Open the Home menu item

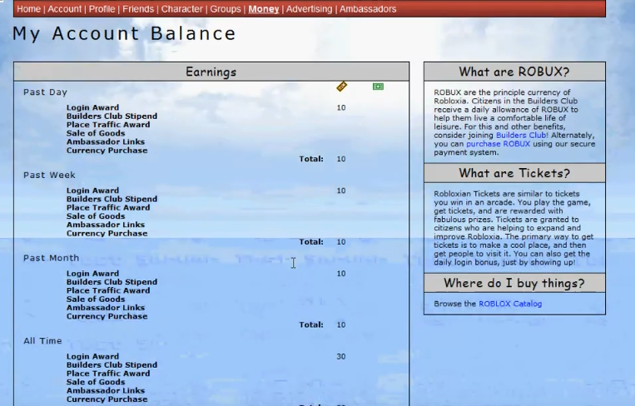29,9
